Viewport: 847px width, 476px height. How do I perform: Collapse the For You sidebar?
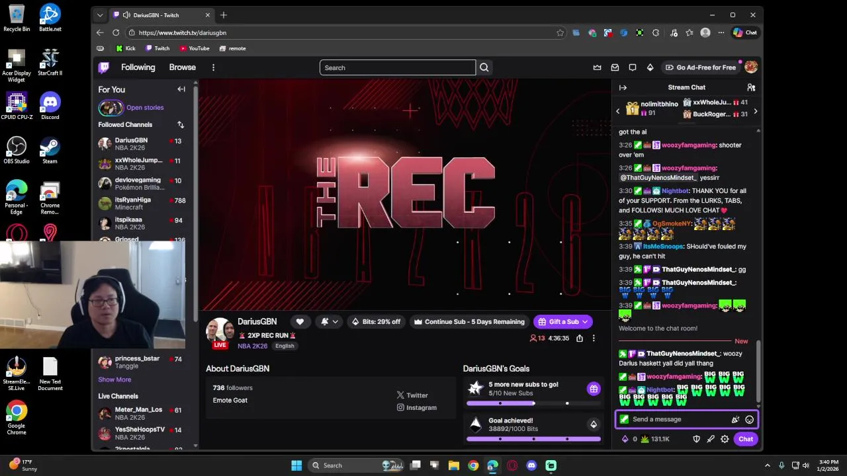[x=181, y=89]
